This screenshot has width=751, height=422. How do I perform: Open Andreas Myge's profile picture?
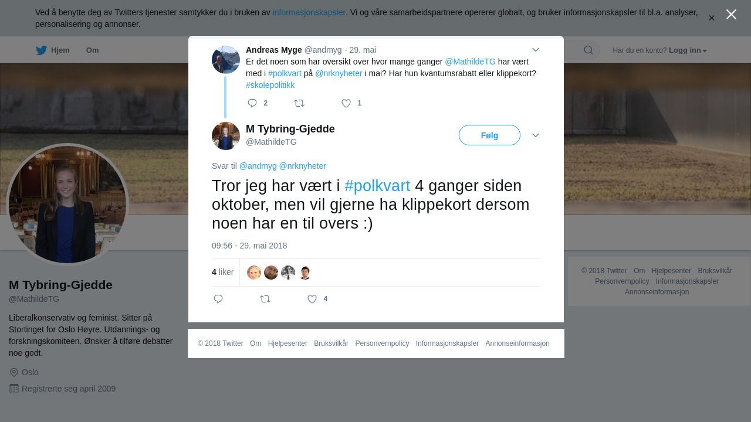[226, 60]
